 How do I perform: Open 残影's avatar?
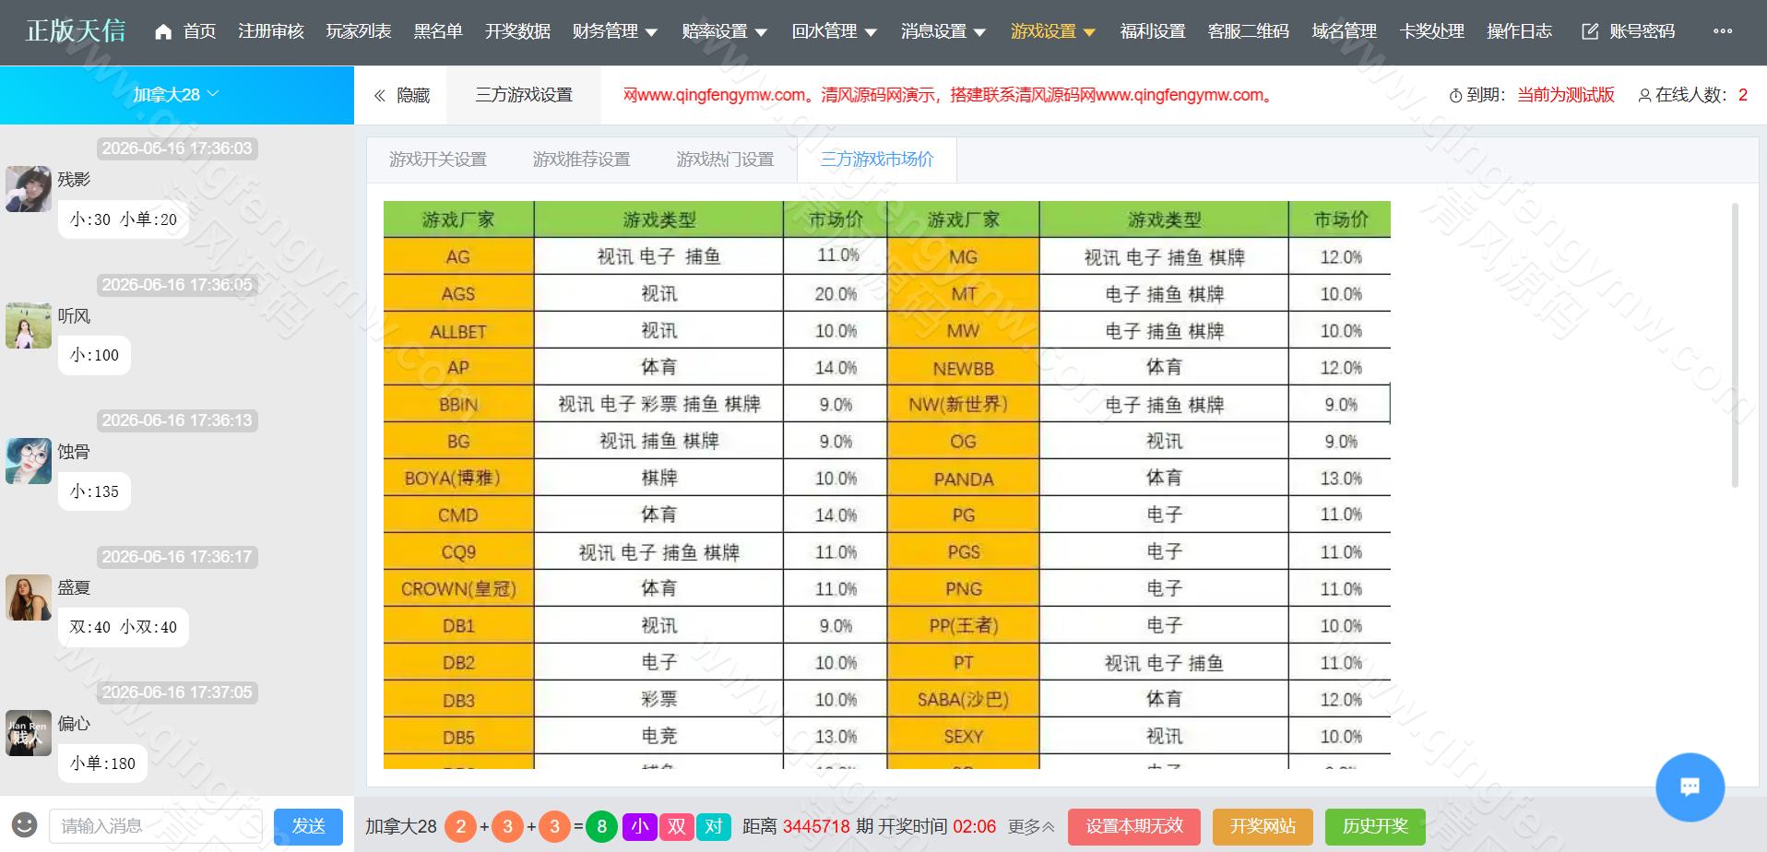29,189
